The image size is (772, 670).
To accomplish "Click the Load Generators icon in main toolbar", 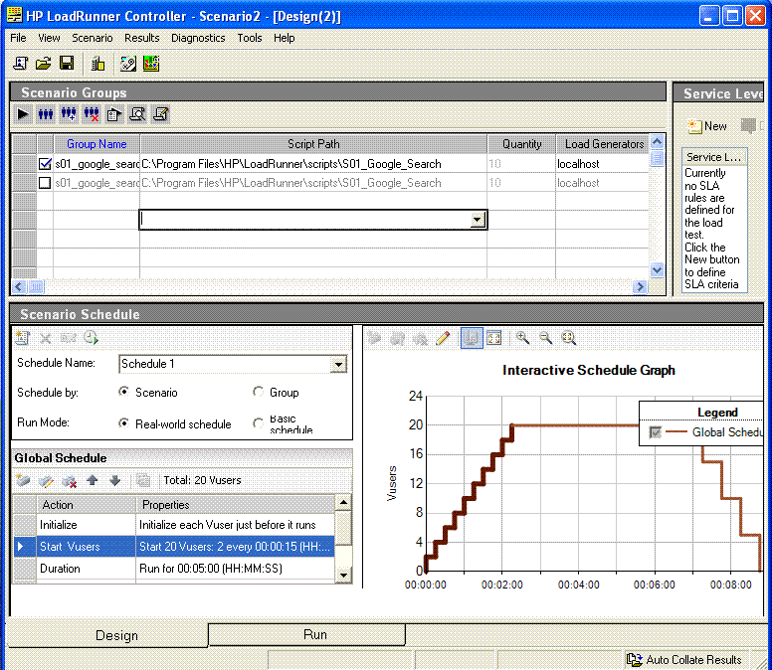I will pos(97,64).
